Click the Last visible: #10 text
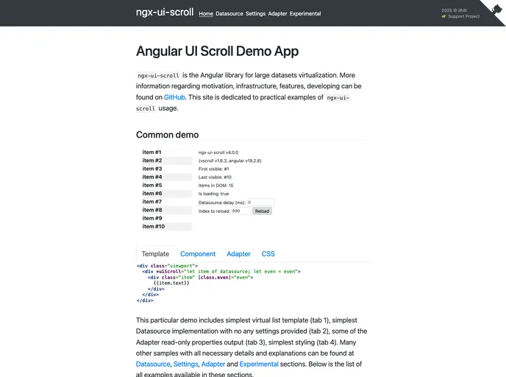The width and height of the screenshot is (506, 377). point(215,177)
